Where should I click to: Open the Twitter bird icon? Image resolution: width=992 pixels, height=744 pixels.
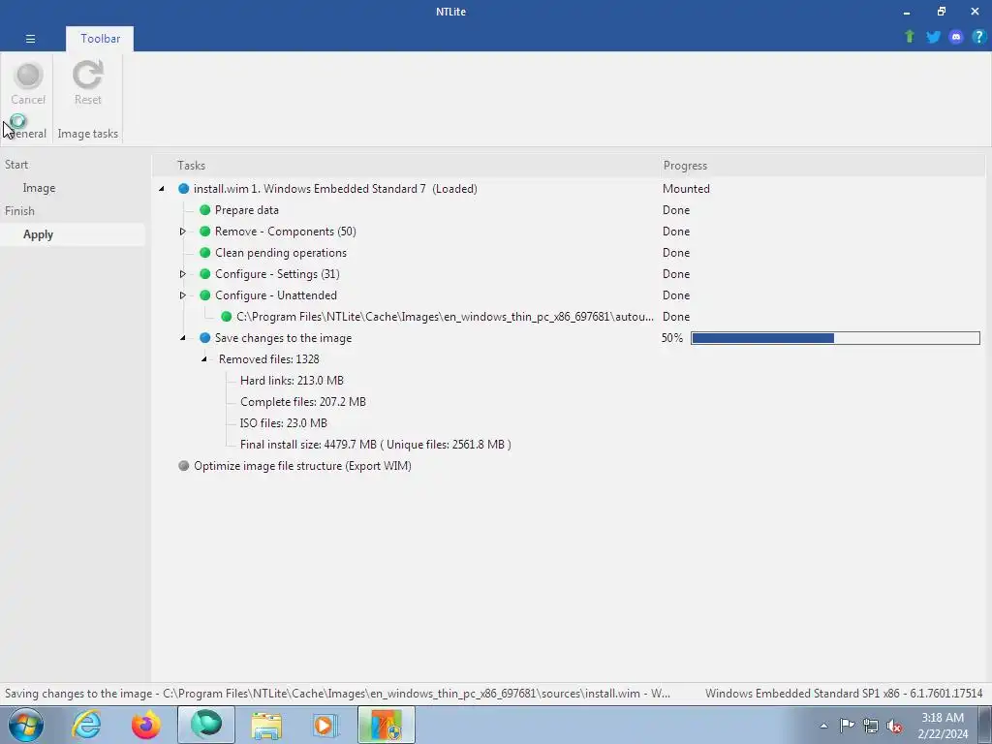click(x=933, y=37)
